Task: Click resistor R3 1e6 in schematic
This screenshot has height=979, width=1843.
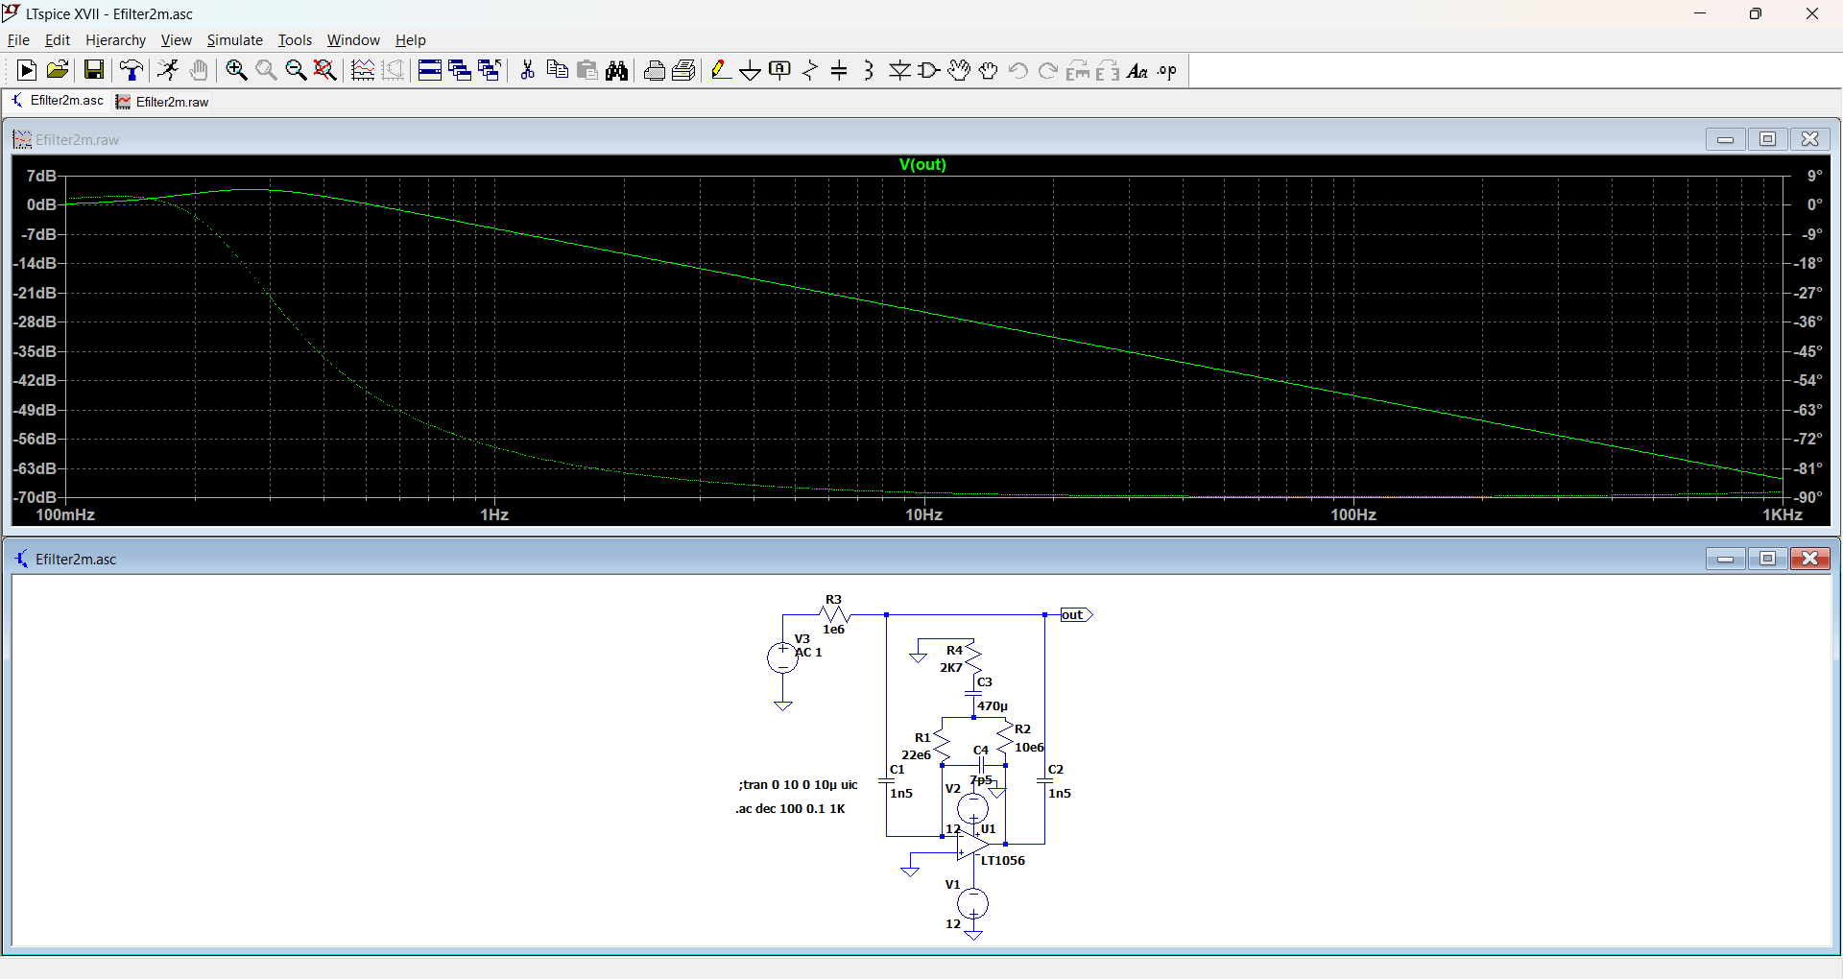Action: click(x=834, y=614)
